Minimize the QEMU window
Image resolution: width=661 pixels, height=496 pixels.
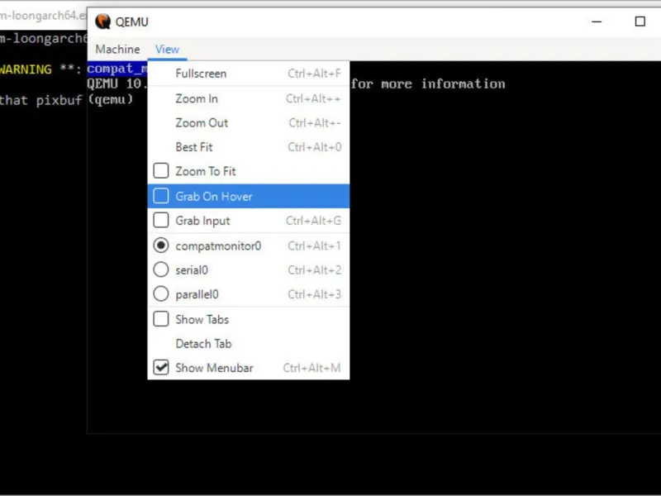(x=597, y=21)
